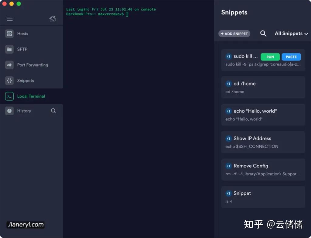Click the hamburger menu at top left

click(x=9, y=19)
